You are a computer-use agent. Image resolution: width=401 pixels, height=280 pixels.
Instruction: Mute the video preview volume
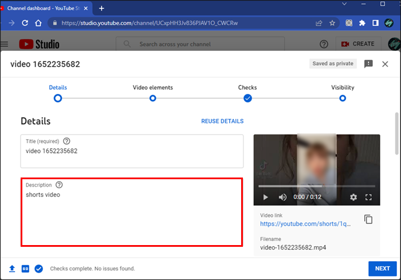point(282,197)
